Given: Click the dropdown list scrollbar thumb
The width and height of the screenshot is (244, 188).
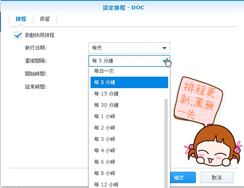Looking at the screenshot, I should 166,143.
